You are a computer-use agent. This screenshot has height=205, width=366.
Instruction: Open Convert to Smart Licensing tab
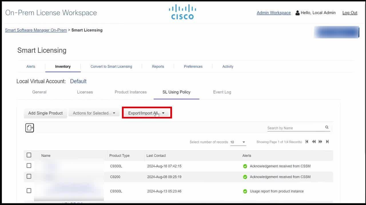(111, 66)
